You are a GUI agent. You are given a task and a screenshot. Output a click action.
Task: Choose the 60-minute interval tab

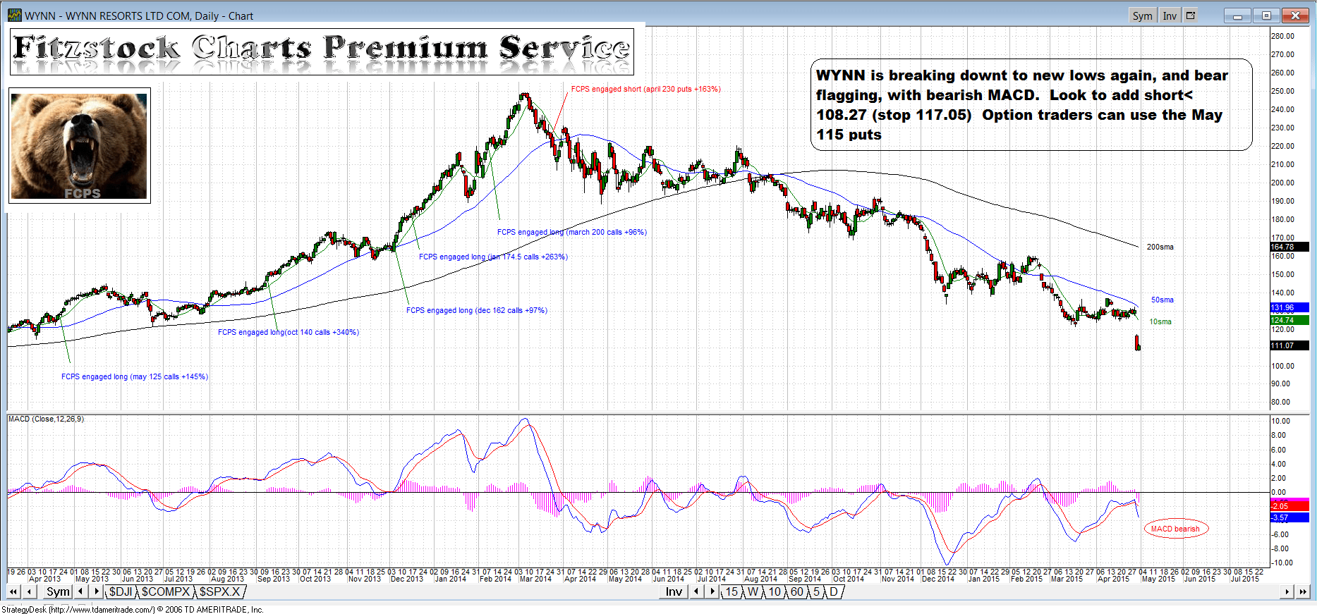(x=796, y=592)
